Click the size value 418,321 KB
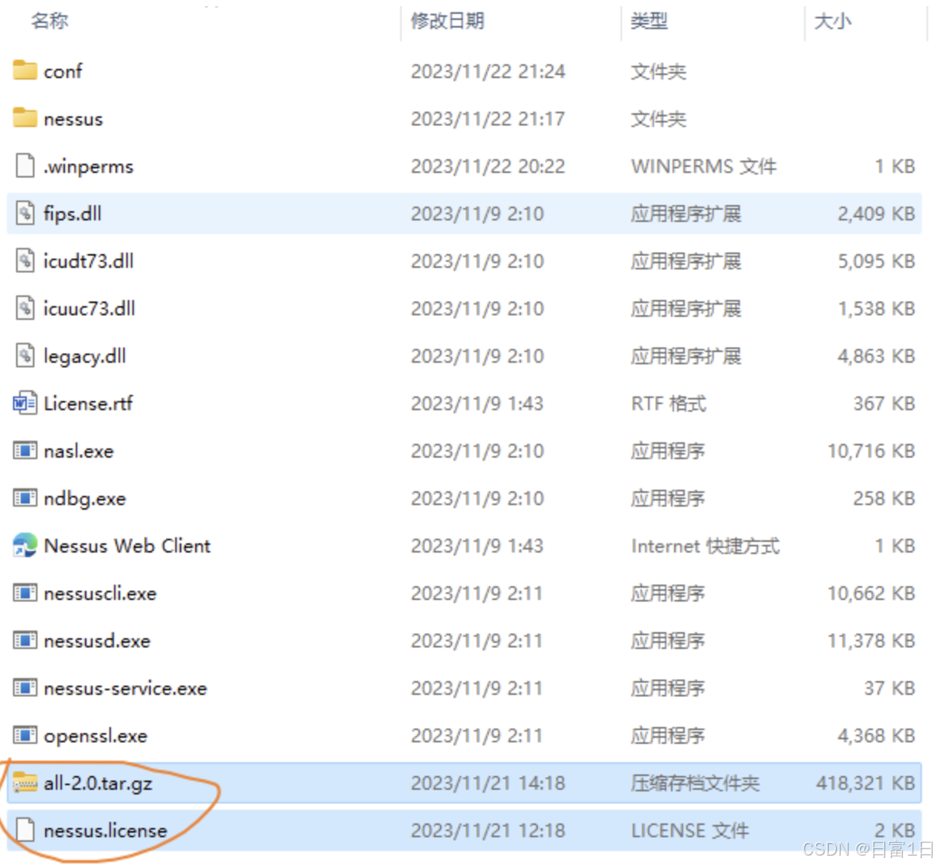938x864 pixels. (866, 783)
